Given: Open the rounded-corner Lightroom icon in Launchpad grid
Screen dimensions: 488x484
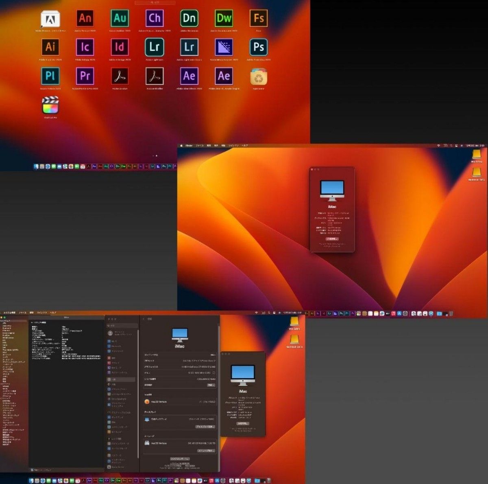Looking at the screenshot, I should point(155,47).
